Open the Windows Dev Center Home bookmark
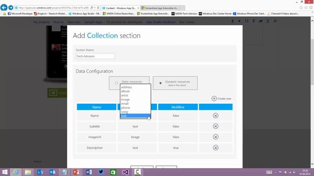This screenshot has height=176, width=314. pyautogui.click(x=215, y=14)
